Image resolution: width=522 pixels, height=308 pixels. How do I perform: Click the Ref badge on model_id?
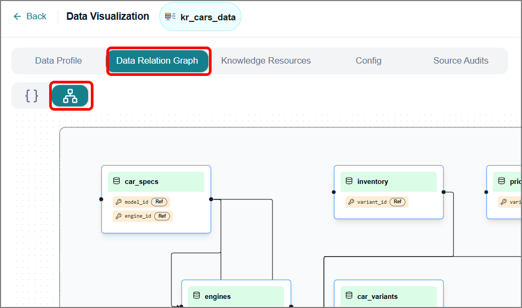[159, 202]
